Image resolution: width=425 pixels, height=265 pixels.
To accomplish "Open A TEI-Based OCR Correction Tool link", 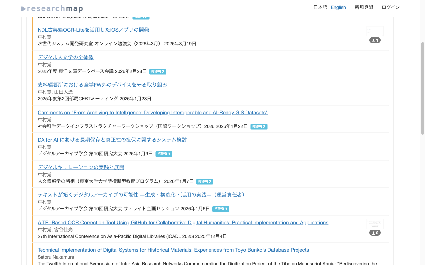I will point(183,223).
